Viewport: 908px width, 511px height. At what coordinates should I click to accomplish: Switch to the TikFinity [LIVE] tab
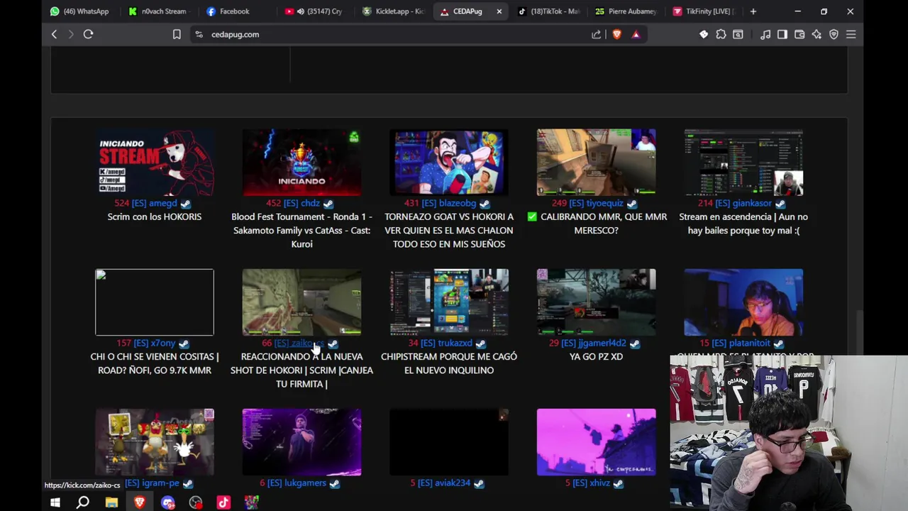[x=704, y=11]
